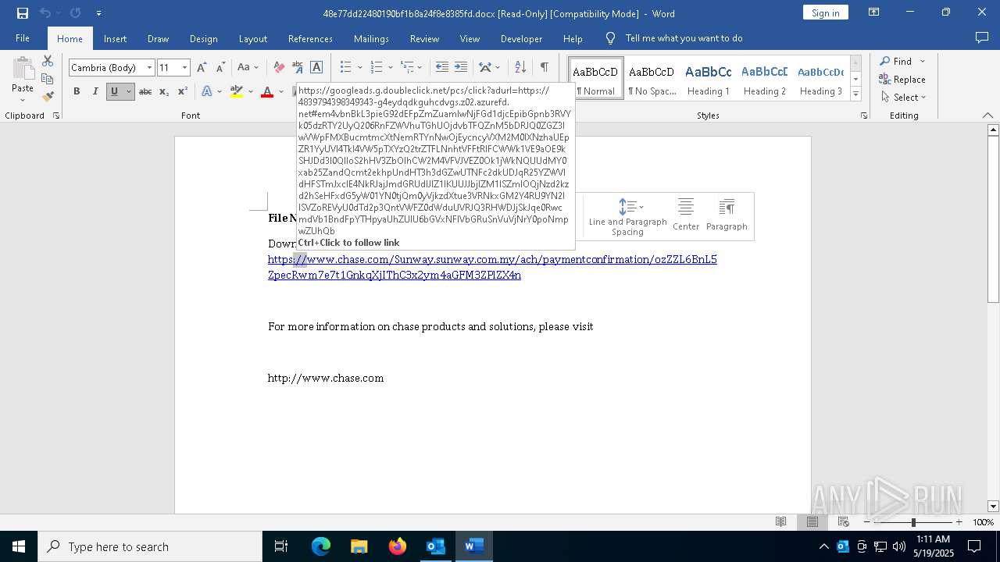Click the Cut scissors icon
Screen dimensions: 1000x562
(x=48, y=61)
